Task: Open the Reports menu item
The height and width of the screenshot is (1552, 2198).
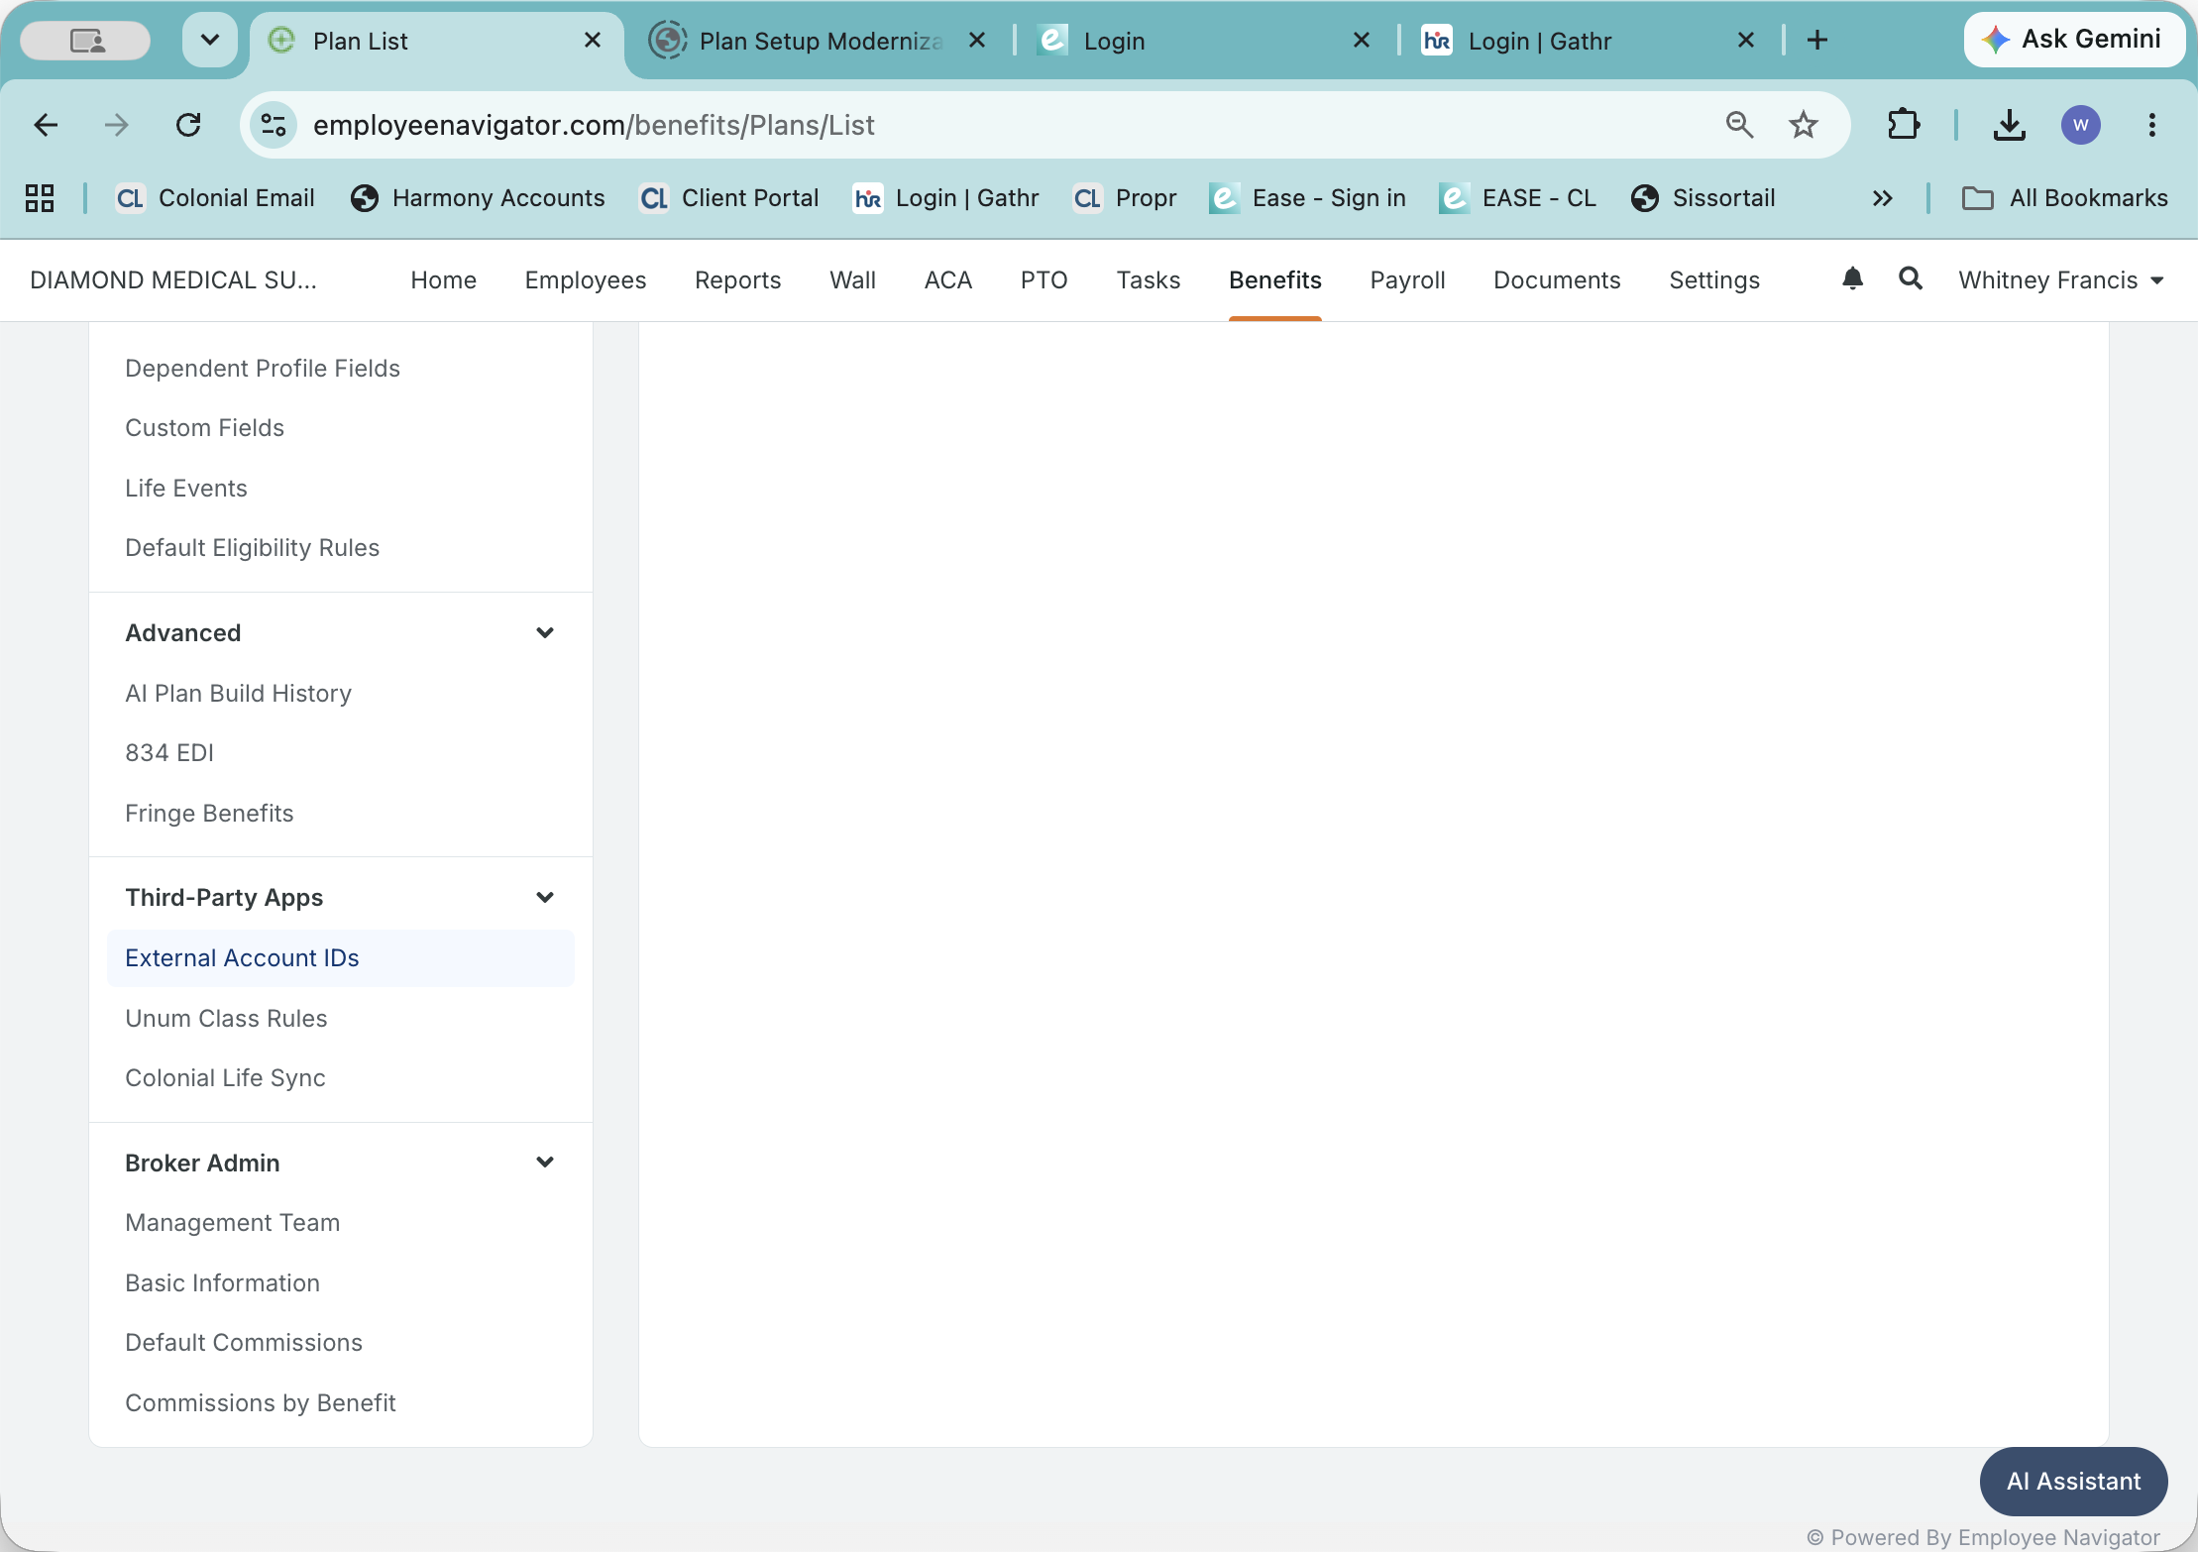Action: (x=737, y=280)
